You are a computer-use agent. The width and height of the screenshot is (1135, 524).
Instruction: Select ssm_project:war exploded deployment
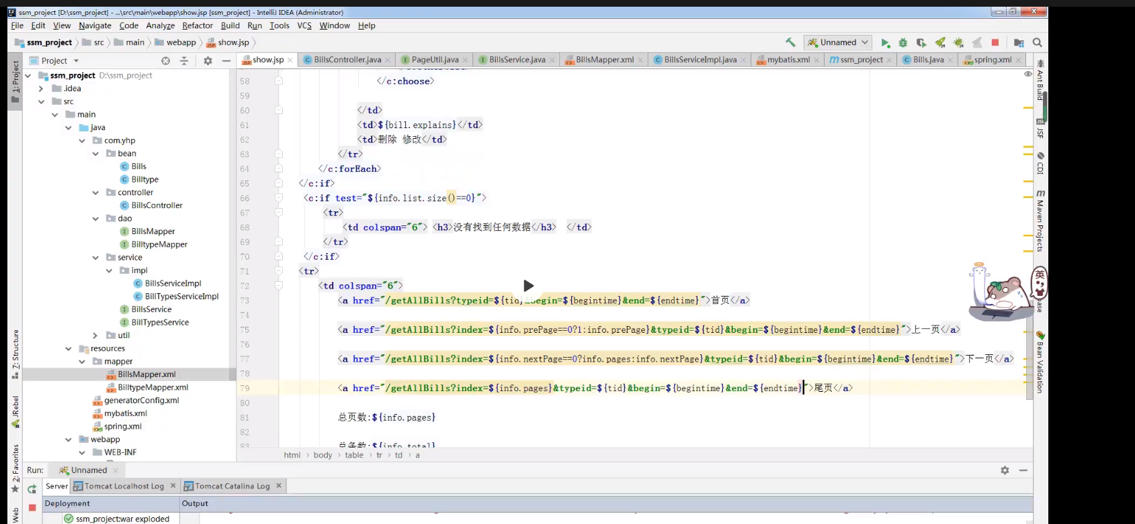click(x=122, y=519)
